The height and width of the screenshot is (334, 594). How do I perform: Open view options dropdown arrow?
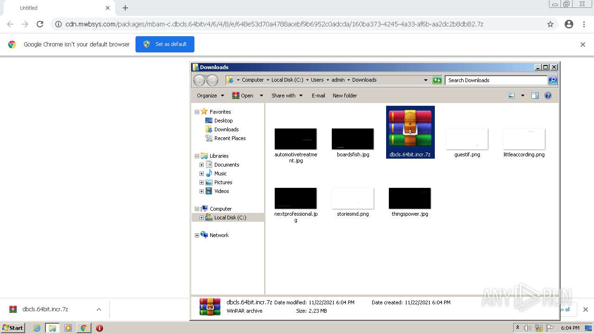[x=523, y=96]
